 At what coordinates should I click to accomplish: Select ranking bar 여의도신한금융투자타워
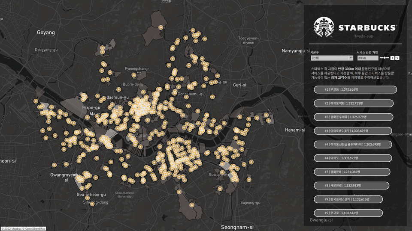pos(353,144)
